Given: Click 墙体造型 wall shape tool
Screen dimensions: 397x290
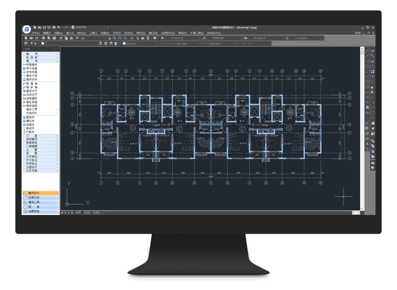Looking at the screenshot, I should (x=30, y=105).
